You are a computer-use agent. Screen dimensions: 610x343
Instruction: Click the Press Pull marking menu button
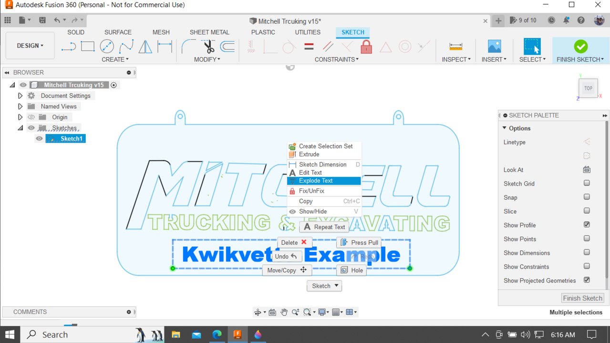point(359,242)
